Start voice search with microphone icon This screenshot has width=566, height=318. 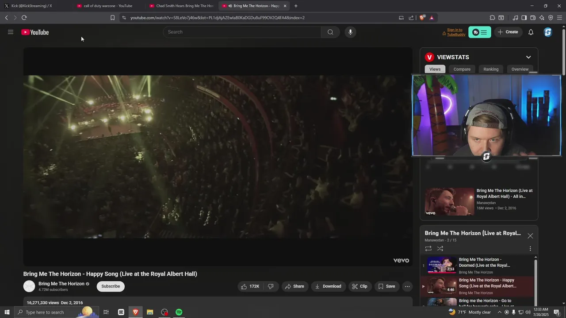click(350, 32)
